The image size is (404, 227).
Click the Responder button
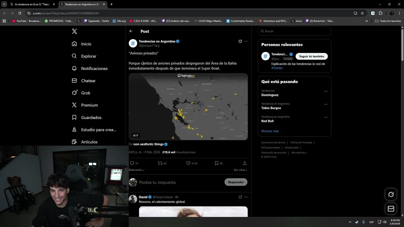pyautogui.click(x=236, y=182)
